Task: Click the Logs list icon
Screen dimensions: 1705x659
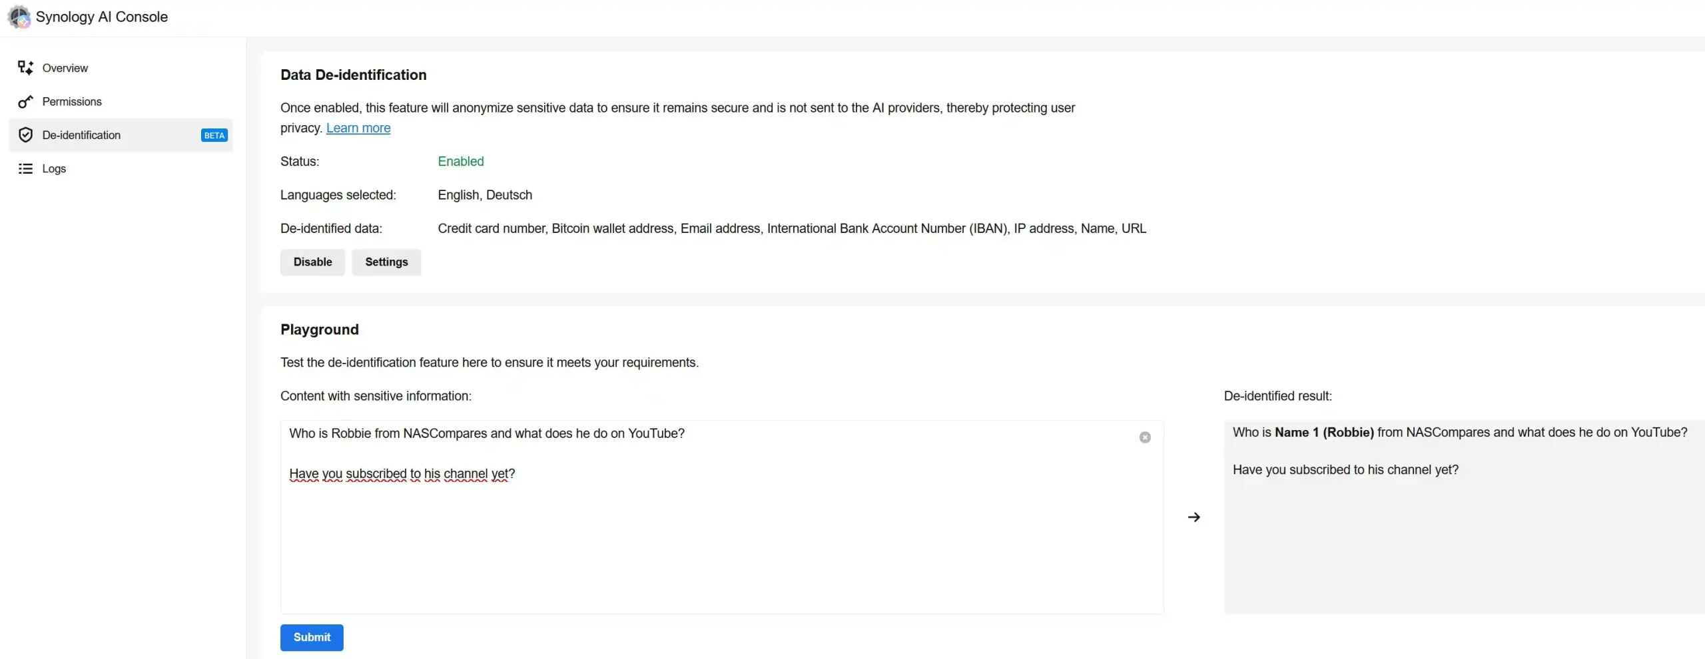Action: coord(25,169)
